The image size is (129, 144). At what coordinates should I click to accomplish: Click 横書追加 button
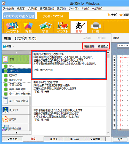[103, 46]
